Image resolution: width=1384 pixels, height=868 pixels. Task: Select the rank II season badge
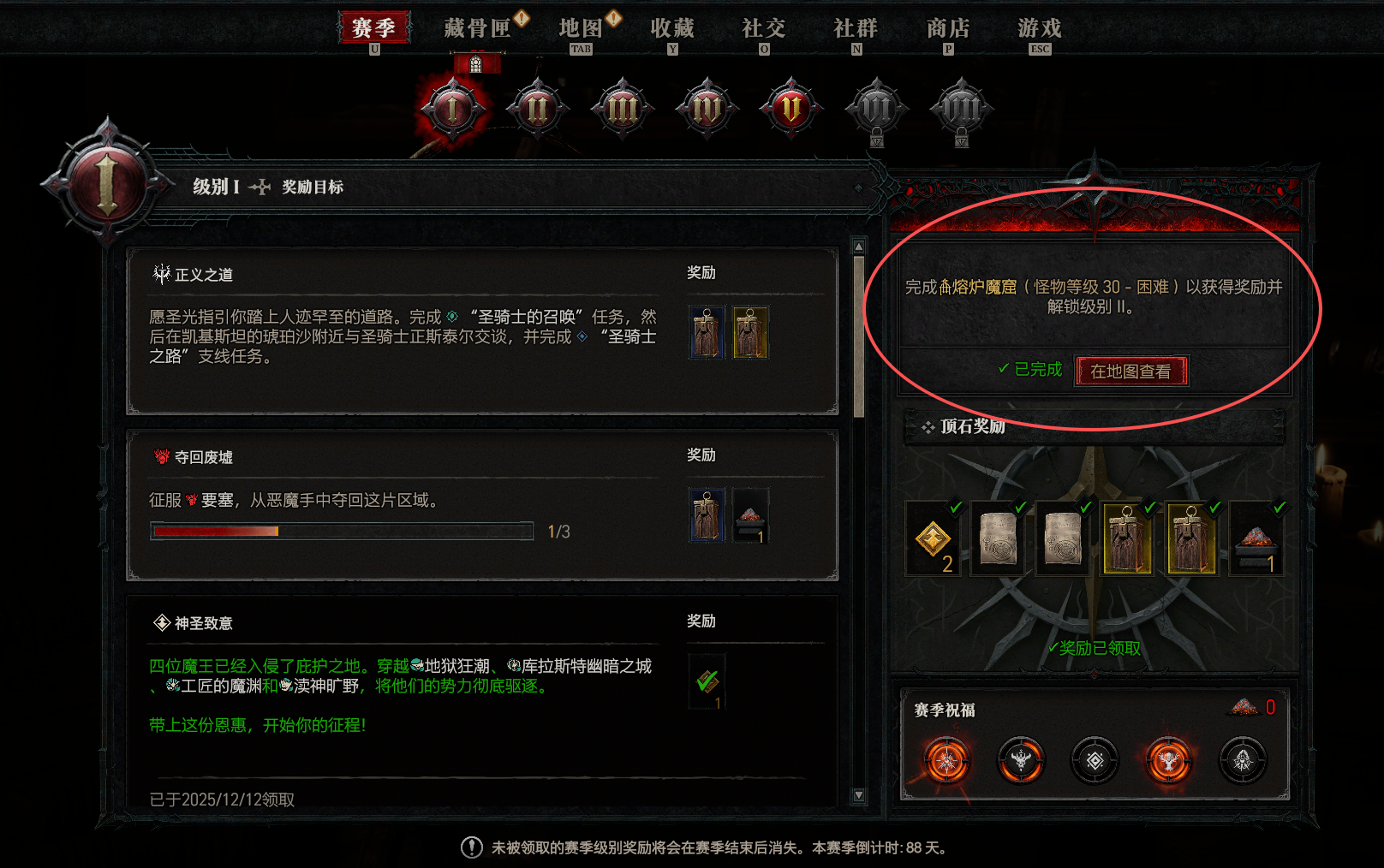[537, 109]
